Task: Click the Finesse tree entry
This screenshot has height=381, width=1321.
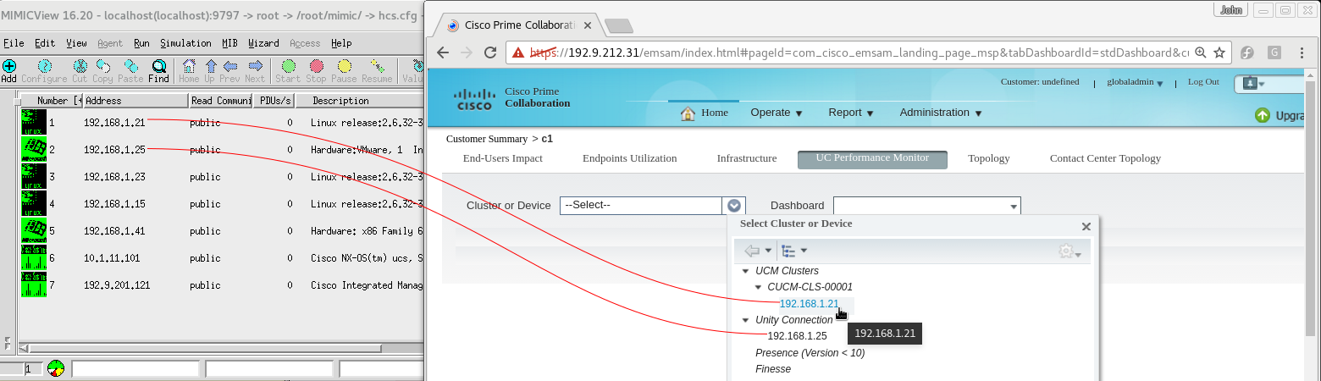Action: click(x=773, y=369)
